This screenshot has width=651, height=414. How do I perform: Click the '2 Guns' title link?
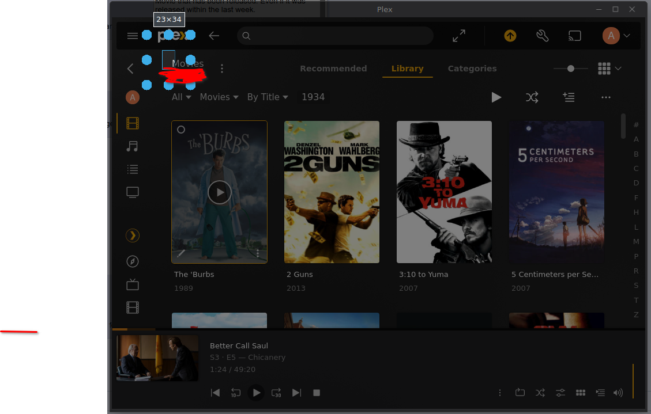click(x=300, y=274)
